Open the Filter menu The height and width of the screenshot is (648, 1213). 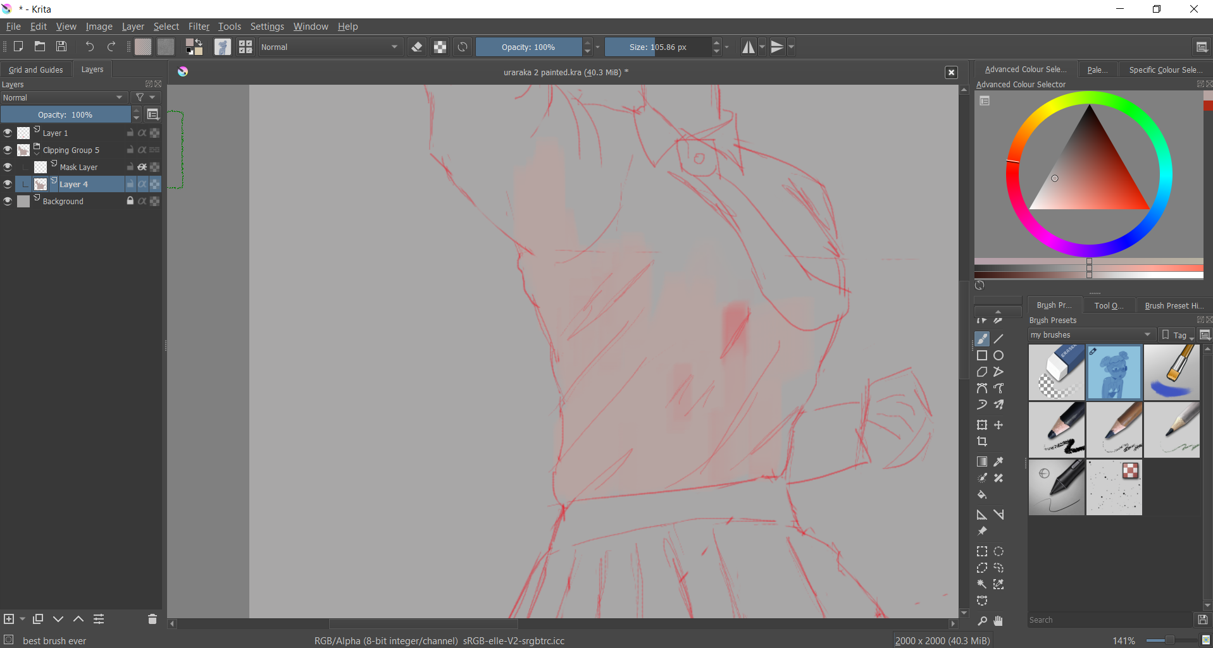[x=198, y=27]
